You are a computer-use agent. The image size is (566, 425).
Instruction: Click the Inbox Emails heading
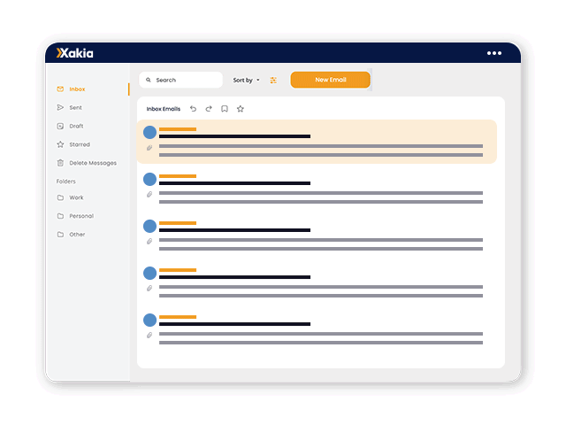[x=163, y=109]
